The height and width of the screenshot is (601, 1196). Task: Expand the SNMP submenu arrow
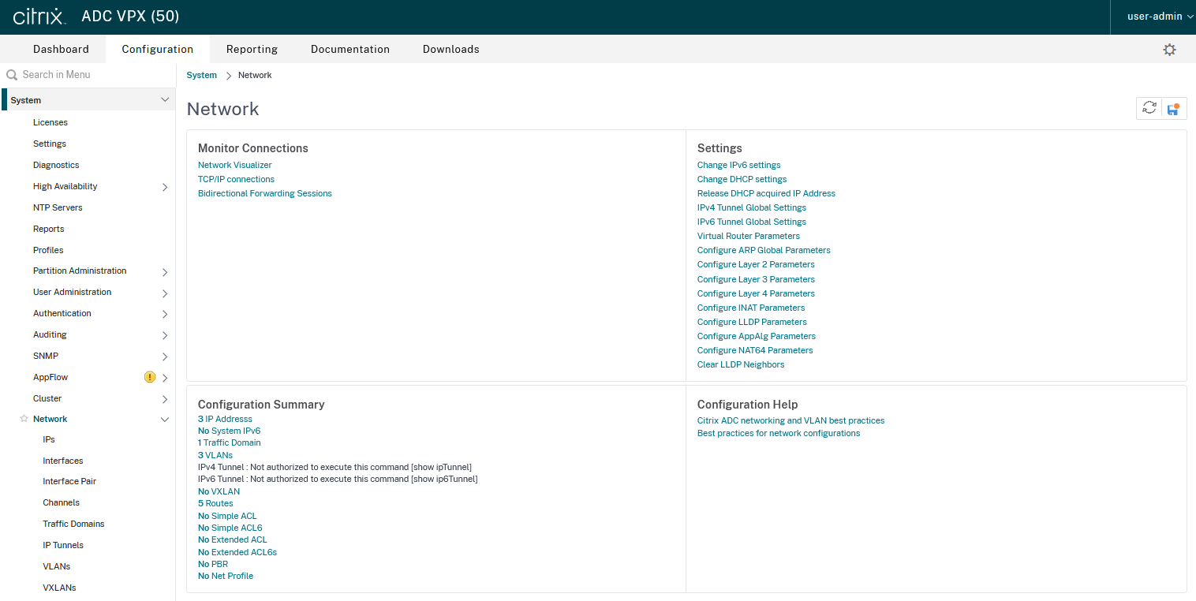165,356
